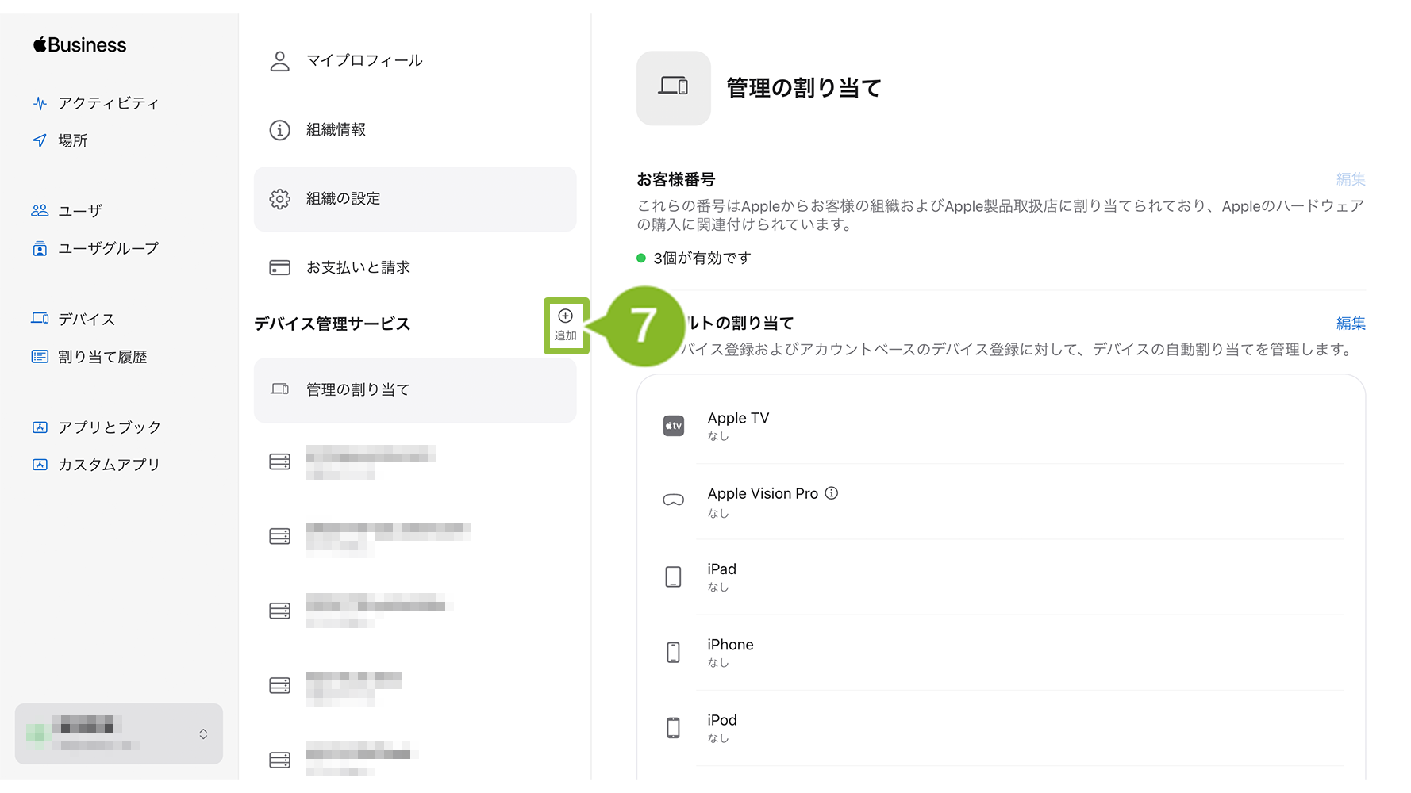Select 組織の設定
The height and width of the screenshot is (793, 1411).
[x=415, y=199]
